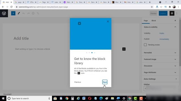The width and height of the screenshot is (181, 101).
Task: Launch Microsoft Word from taskbar
Action: click(x=84, y=98)
